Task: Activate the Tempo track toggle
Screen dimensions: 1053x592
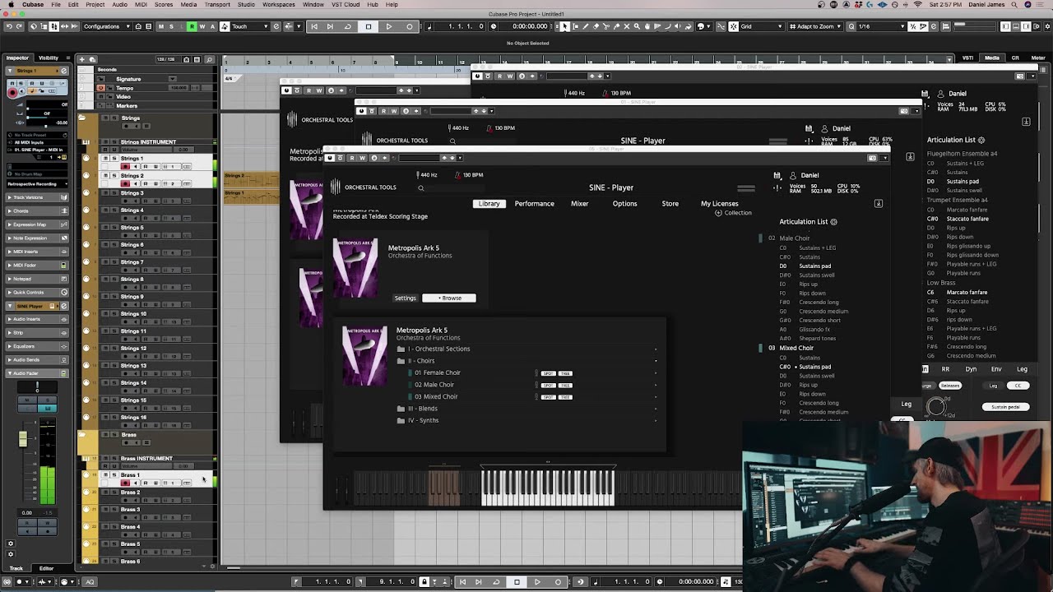Action: 101,88
